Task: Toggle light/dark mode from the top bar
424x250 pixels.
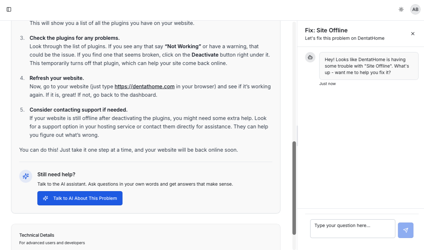Action: click(x=401, y=9)
